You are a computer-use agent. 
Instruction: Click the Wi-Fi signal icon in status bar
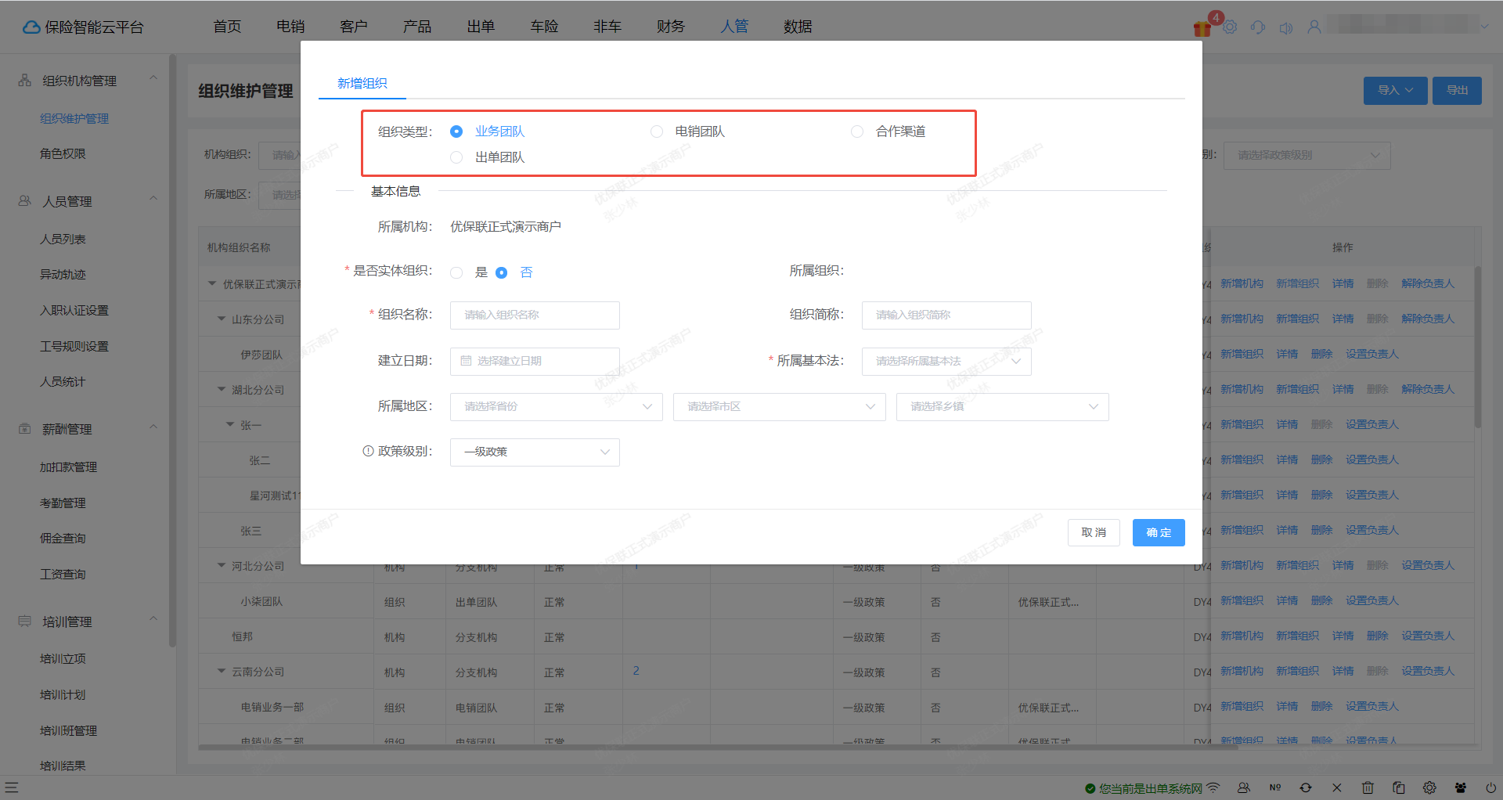(x=1213, y=787)
